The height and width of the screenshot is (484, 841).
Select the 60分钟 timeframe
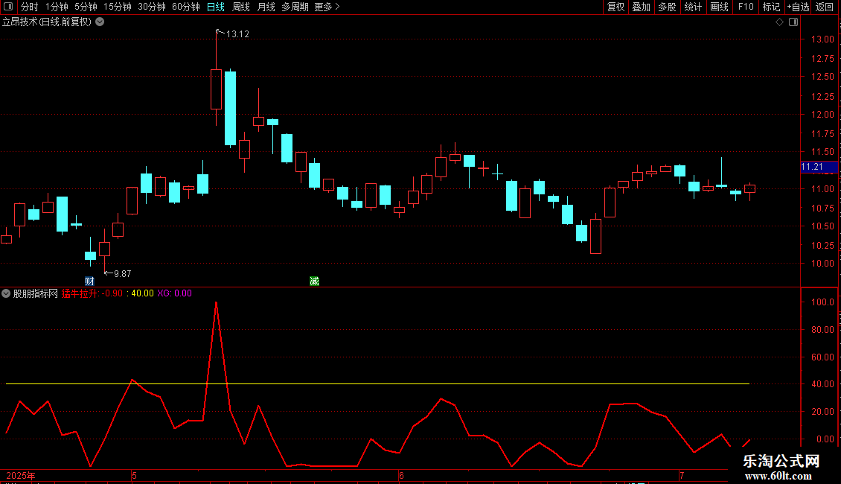coord(185,7)
